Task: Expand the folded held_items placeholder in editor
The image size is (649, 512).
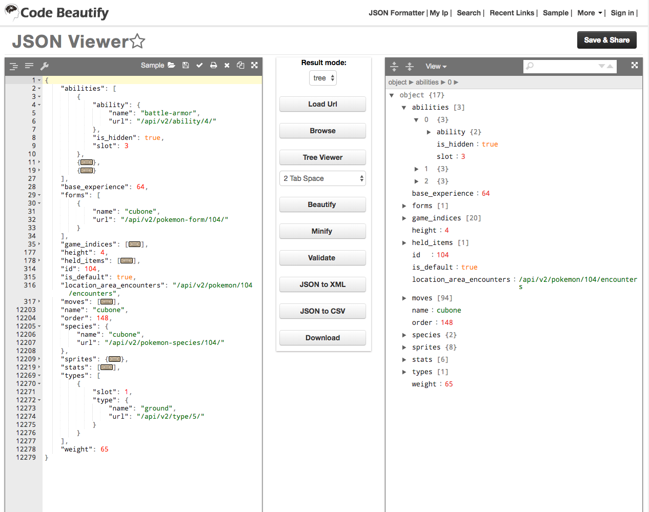Action: tap(127, 261)
